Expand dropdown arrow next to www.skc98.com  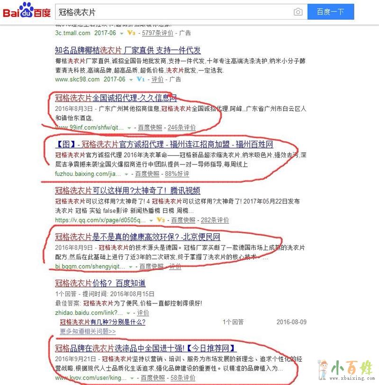(131, 80)
